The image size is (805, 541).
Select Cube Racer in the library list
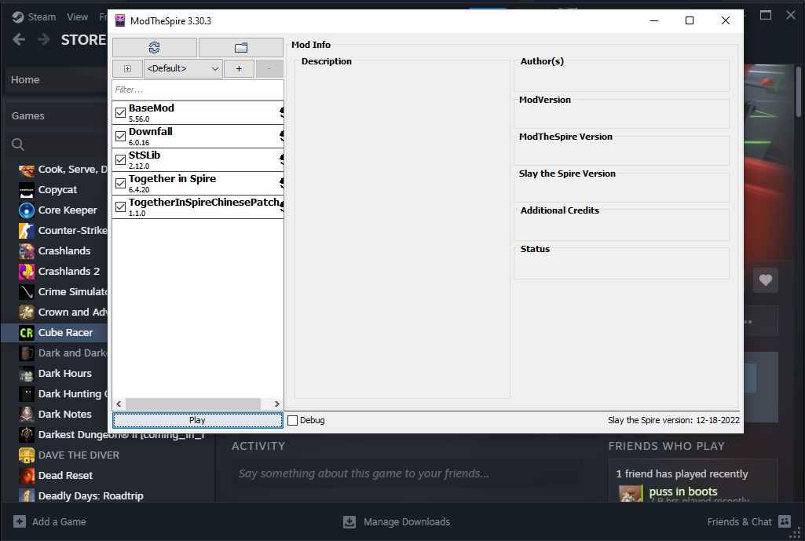[x=65, y=332]
